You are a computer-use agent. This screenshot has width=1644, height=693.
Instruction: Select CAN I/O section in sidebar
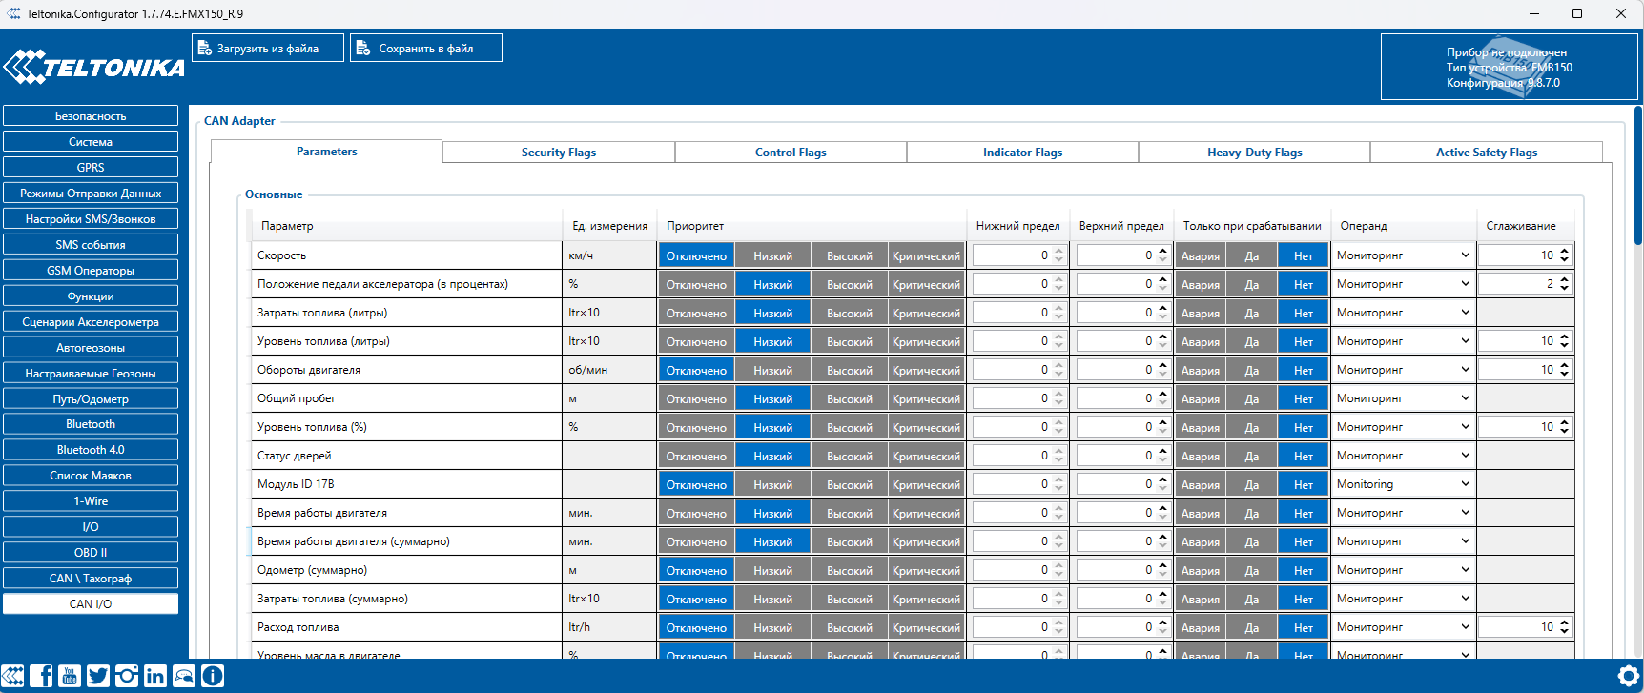point(91,604)
